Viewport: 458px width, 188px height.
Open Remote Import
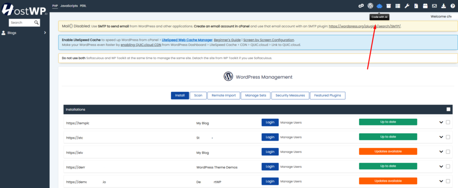(x=224, y=95)
